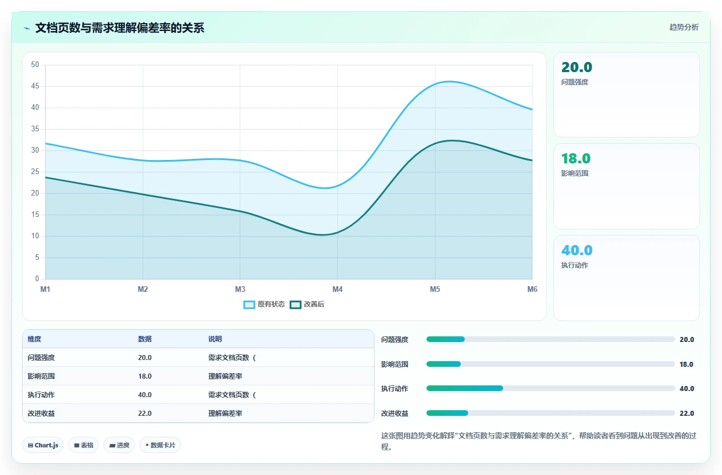722x475 pixels.
Task: Click the M3 x-axis label
Action: [240, 289]
